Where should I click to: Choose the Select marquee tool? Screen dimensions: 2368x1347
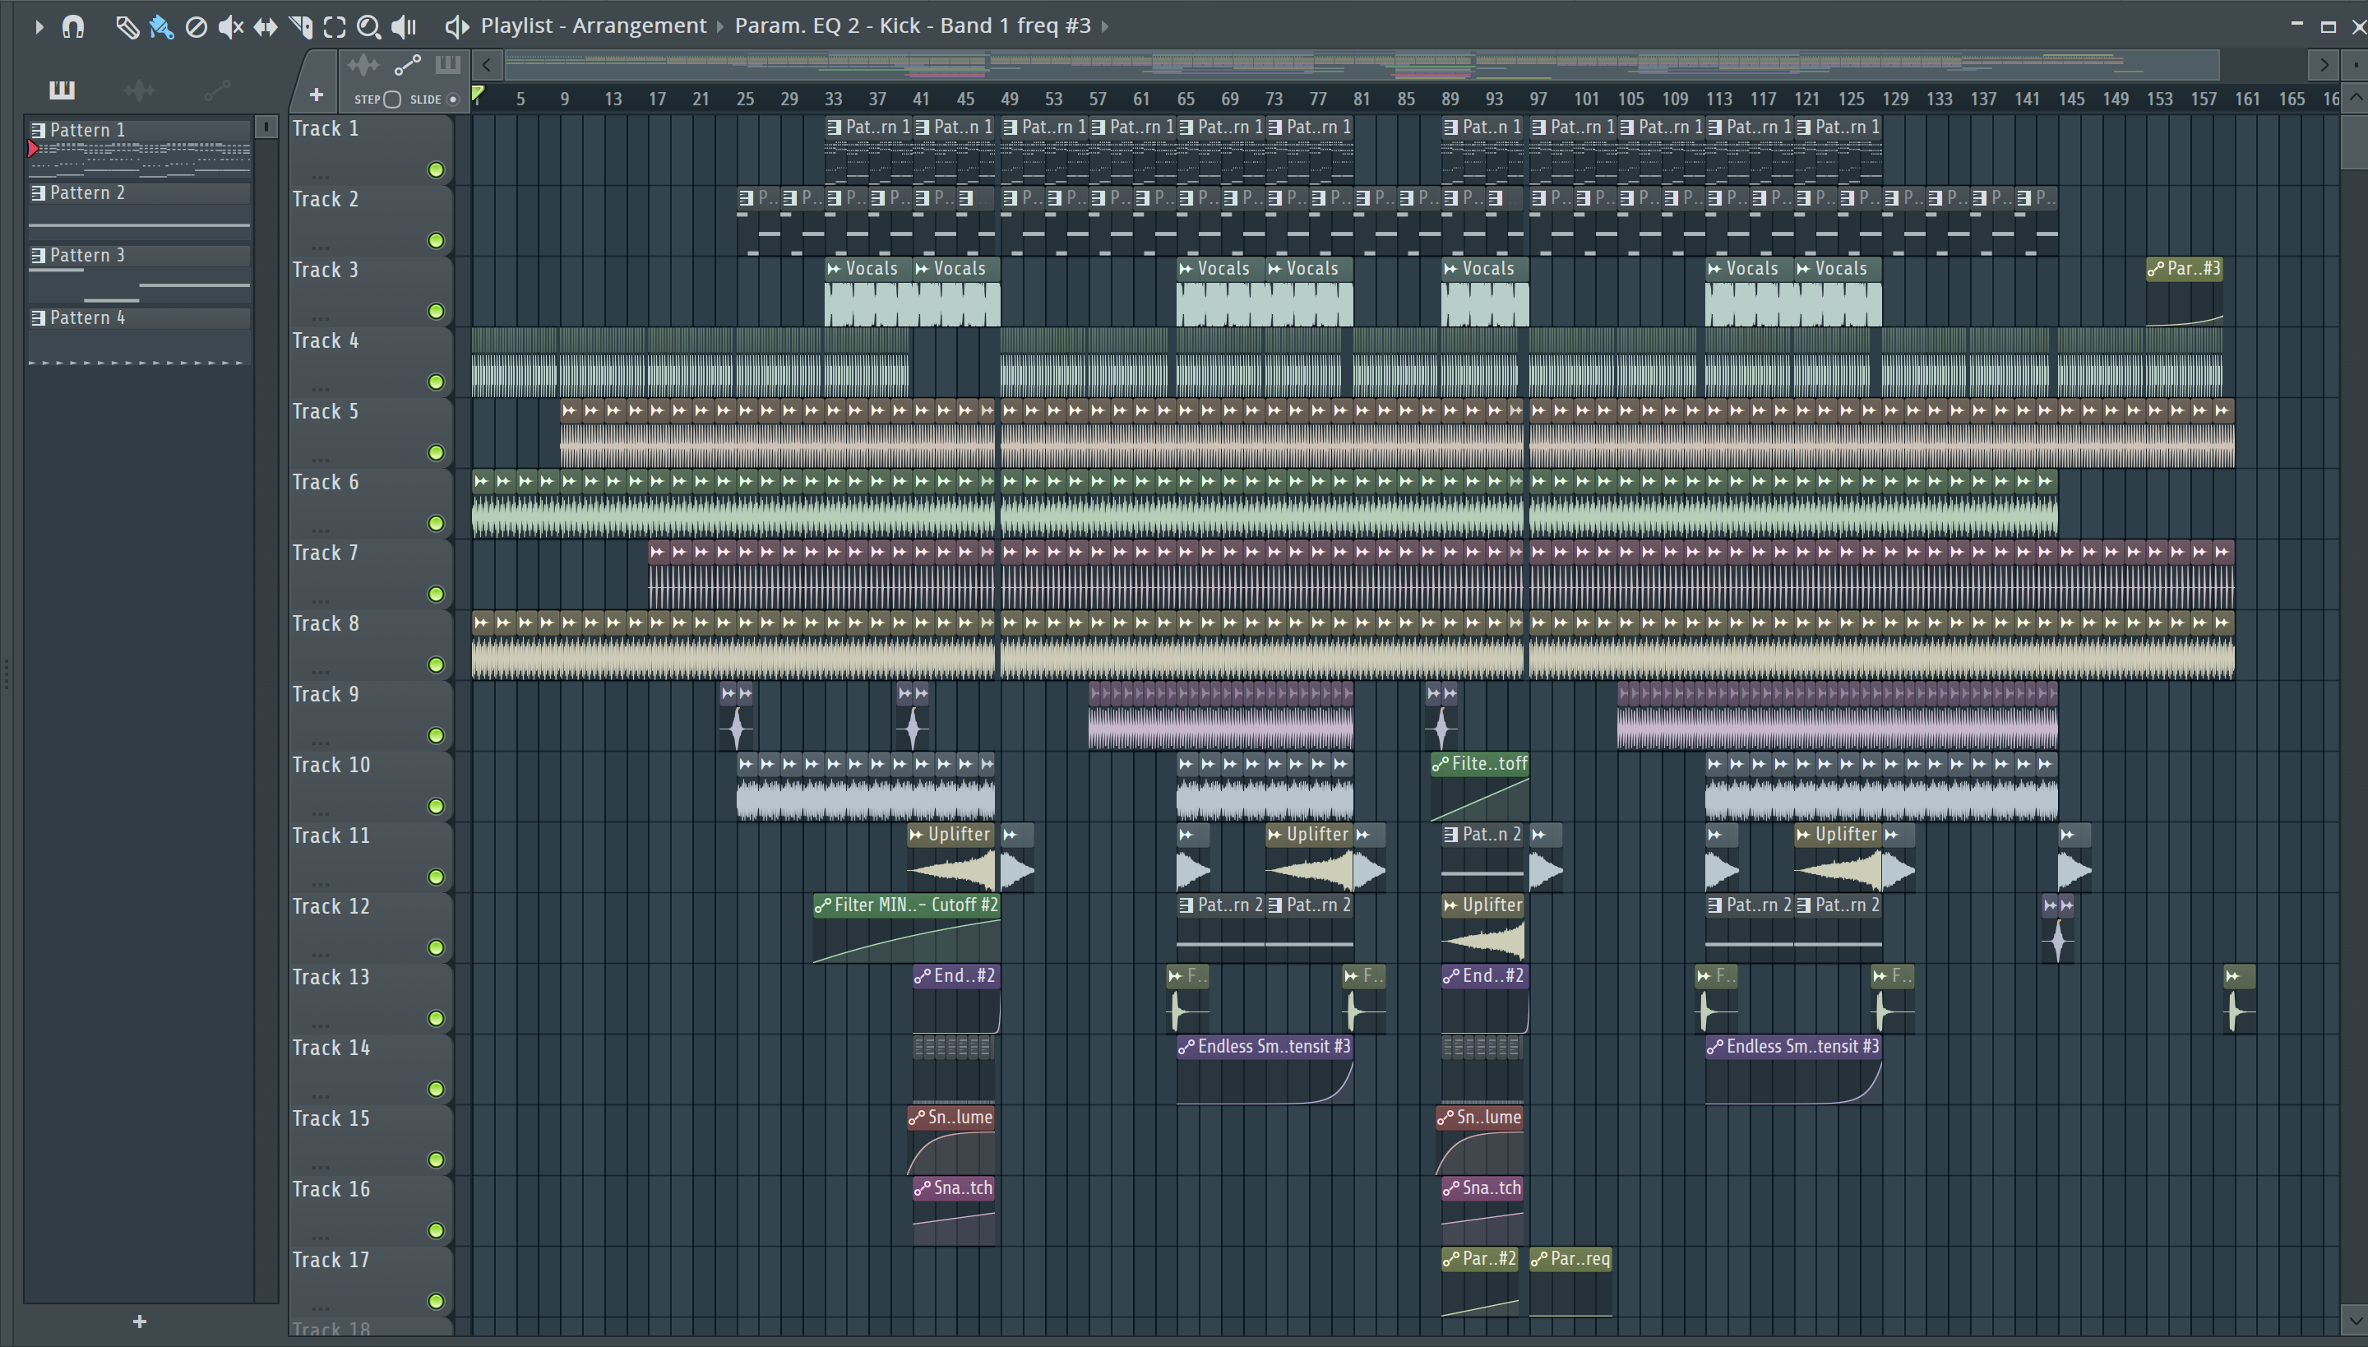tap(335, 27)
